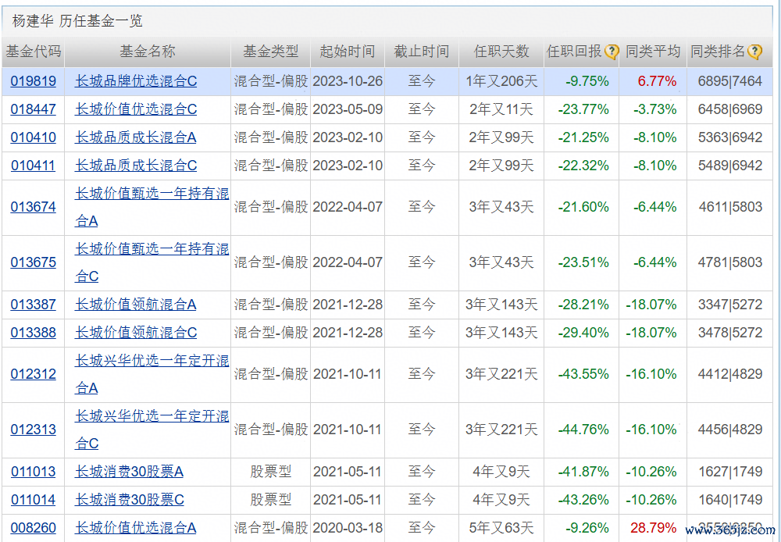Open 长城价值领航混合C fund page

(x=136, y=332)
